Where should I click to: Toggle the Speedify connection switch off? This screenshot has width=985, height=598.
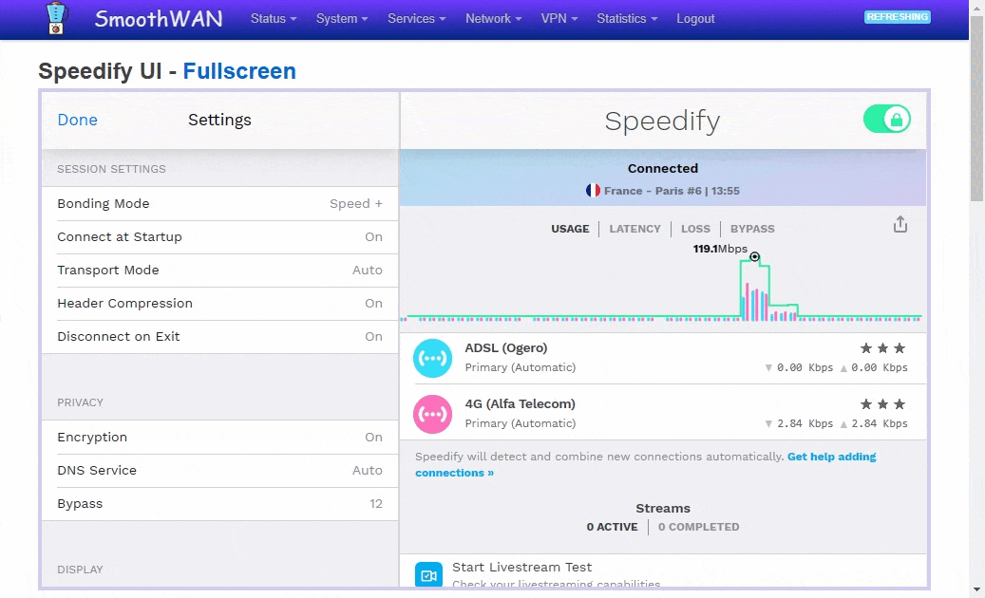pyautogui.click(x=886, y=120)
